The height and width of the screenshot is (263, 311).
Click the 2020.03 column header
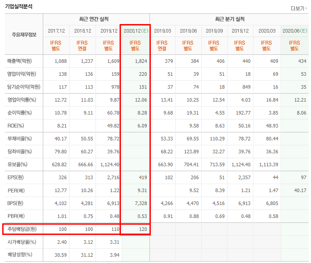tap(267, 31)
